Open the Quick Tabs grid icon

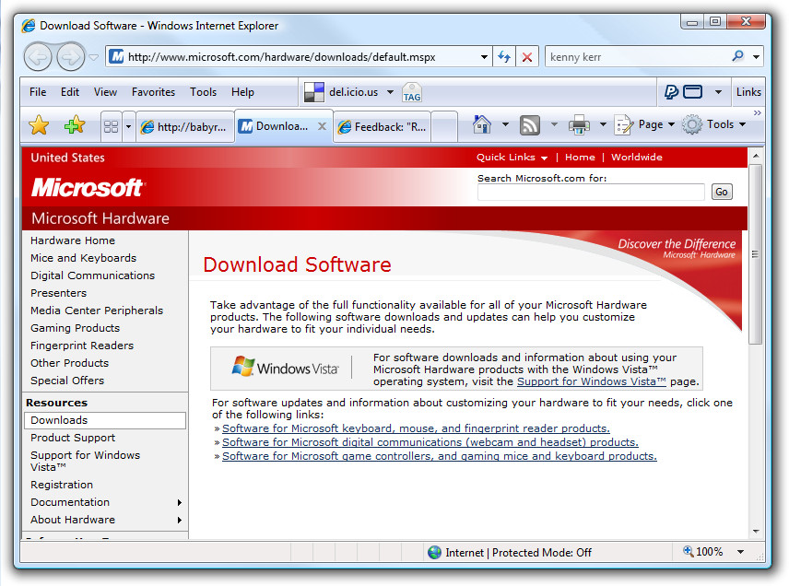coord(111,126)
